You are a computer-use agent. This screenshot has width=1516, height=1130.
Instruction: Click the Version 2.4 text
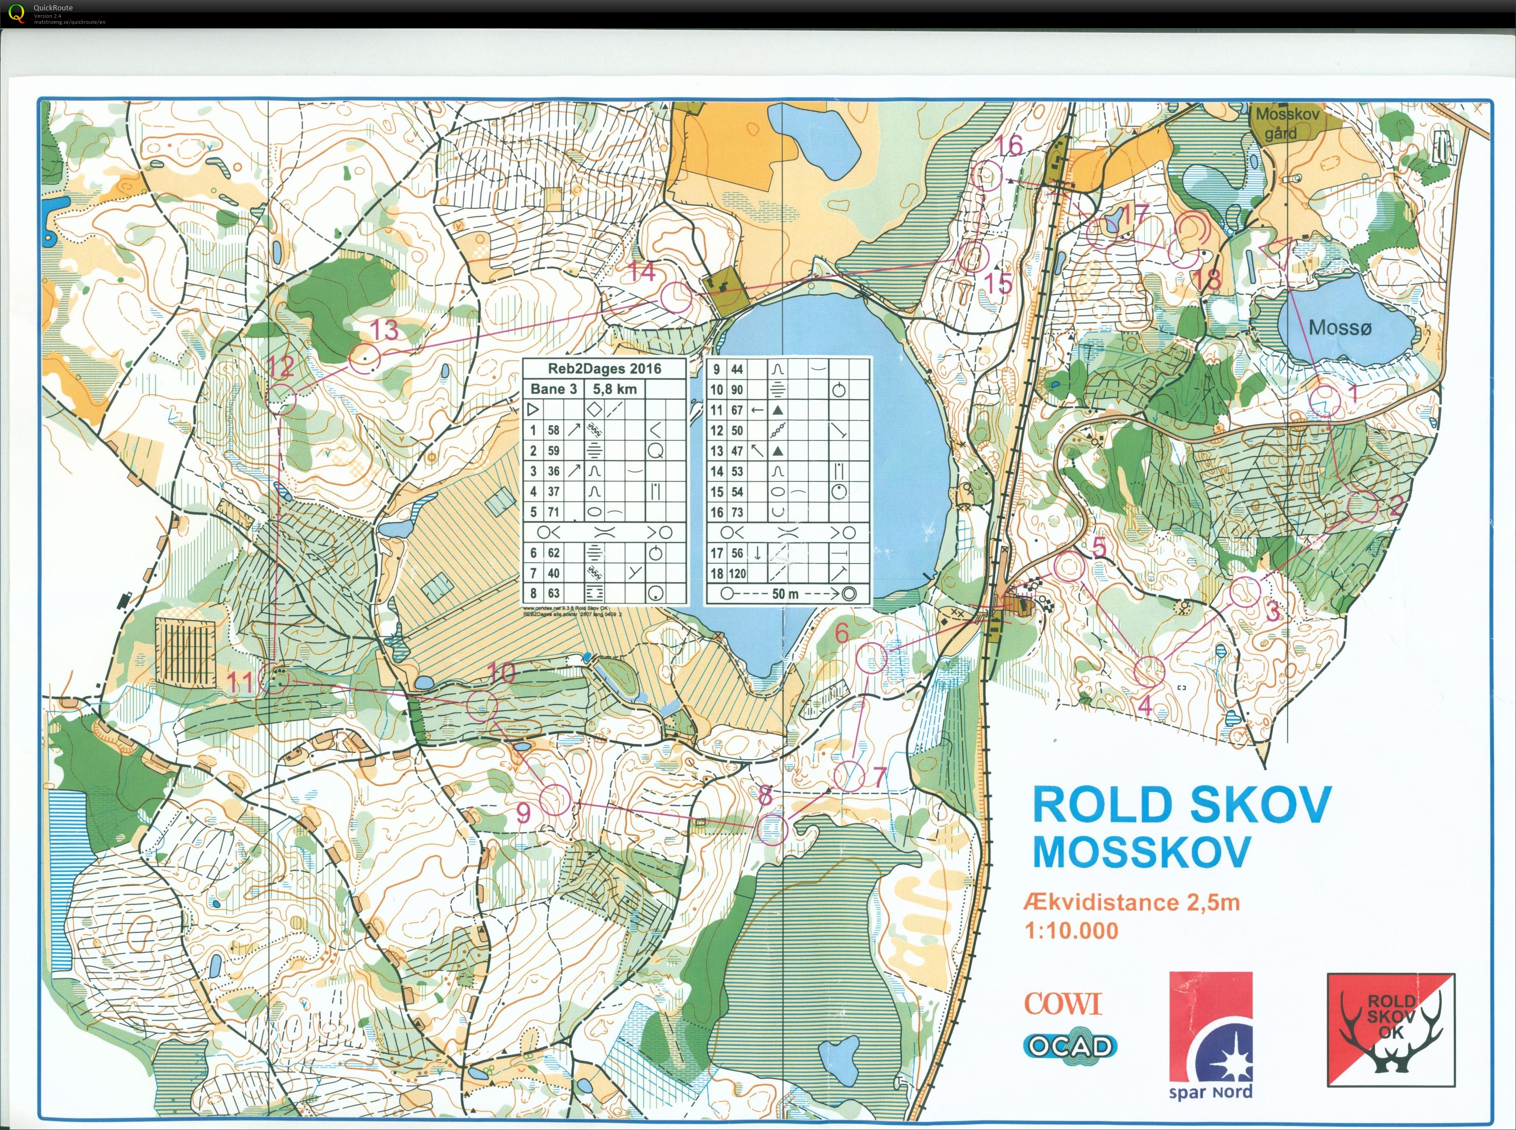[x=47, y=16]
